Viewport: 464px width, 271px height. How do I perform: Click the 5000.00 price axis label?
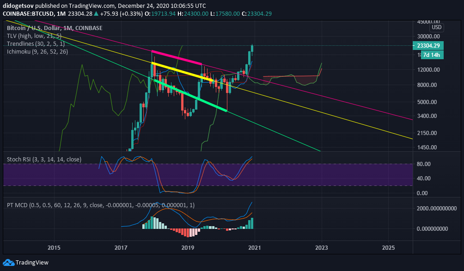(427, 102)
